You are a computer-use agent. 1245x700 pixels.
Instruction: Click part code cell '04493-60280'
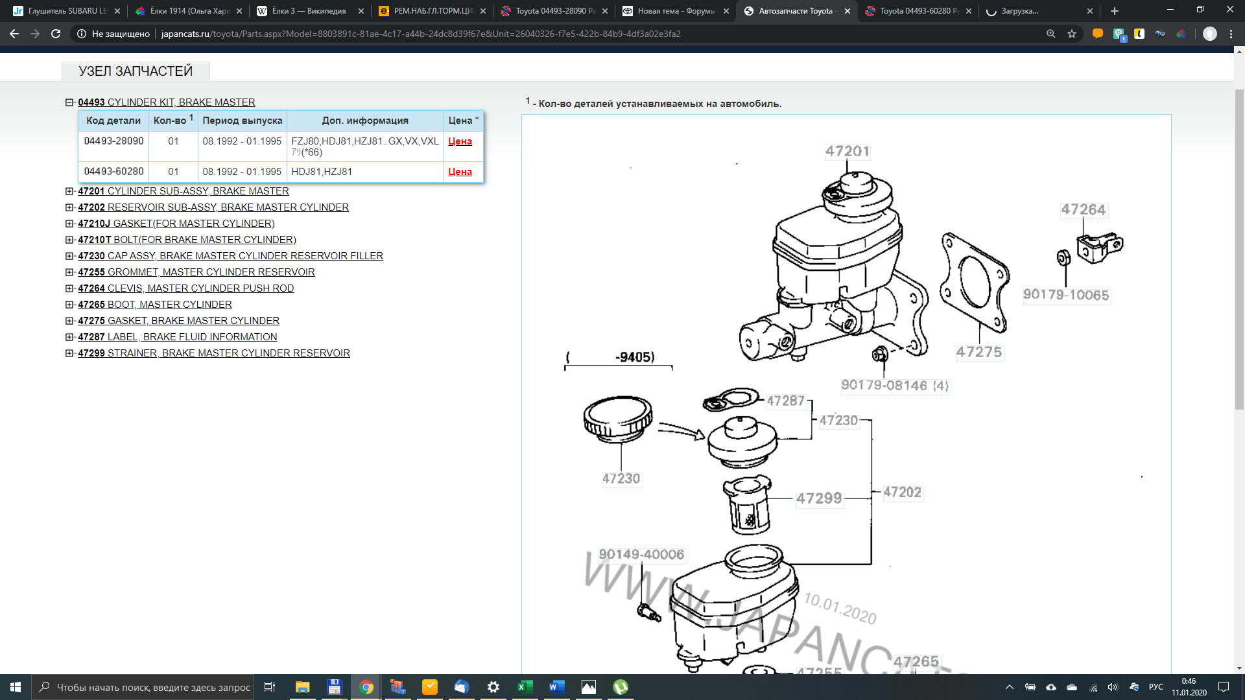pyautogui.click(x=113, y=172)
